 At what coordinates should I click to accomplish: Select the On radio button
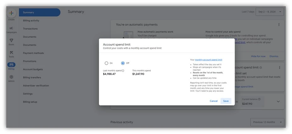(x=107, y=63)
